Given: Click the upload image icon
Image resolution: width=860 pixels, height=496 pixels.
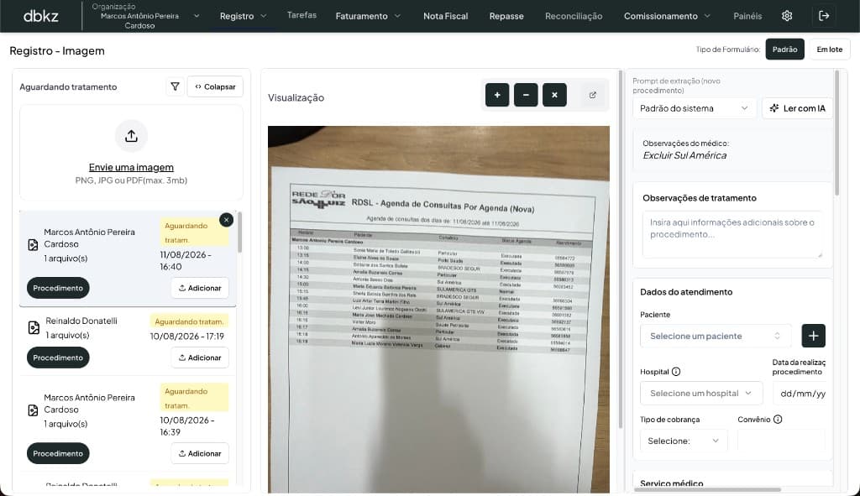Looking at the screenshot, I should 131,136.
